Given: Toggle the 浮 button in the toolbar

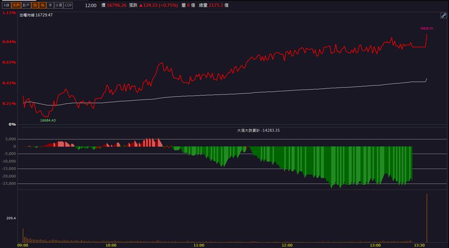Looking at the screenshot, I should click(x=50, y=5).
